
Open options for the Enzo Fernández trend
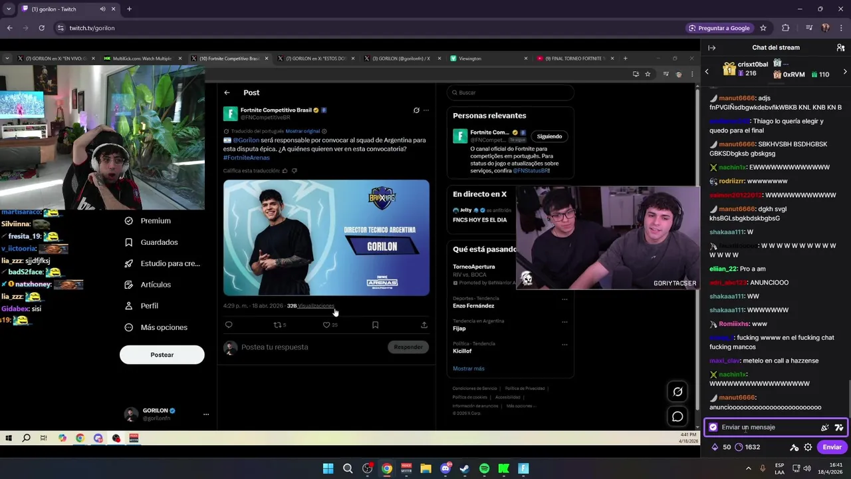(564, 299)
